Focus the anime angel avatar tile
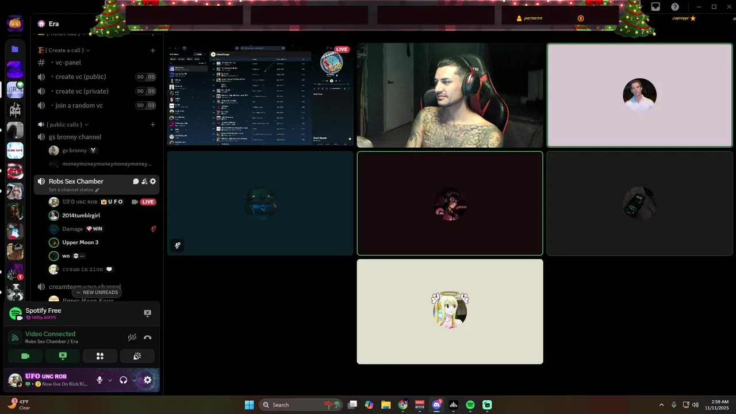 pos(450,312)
